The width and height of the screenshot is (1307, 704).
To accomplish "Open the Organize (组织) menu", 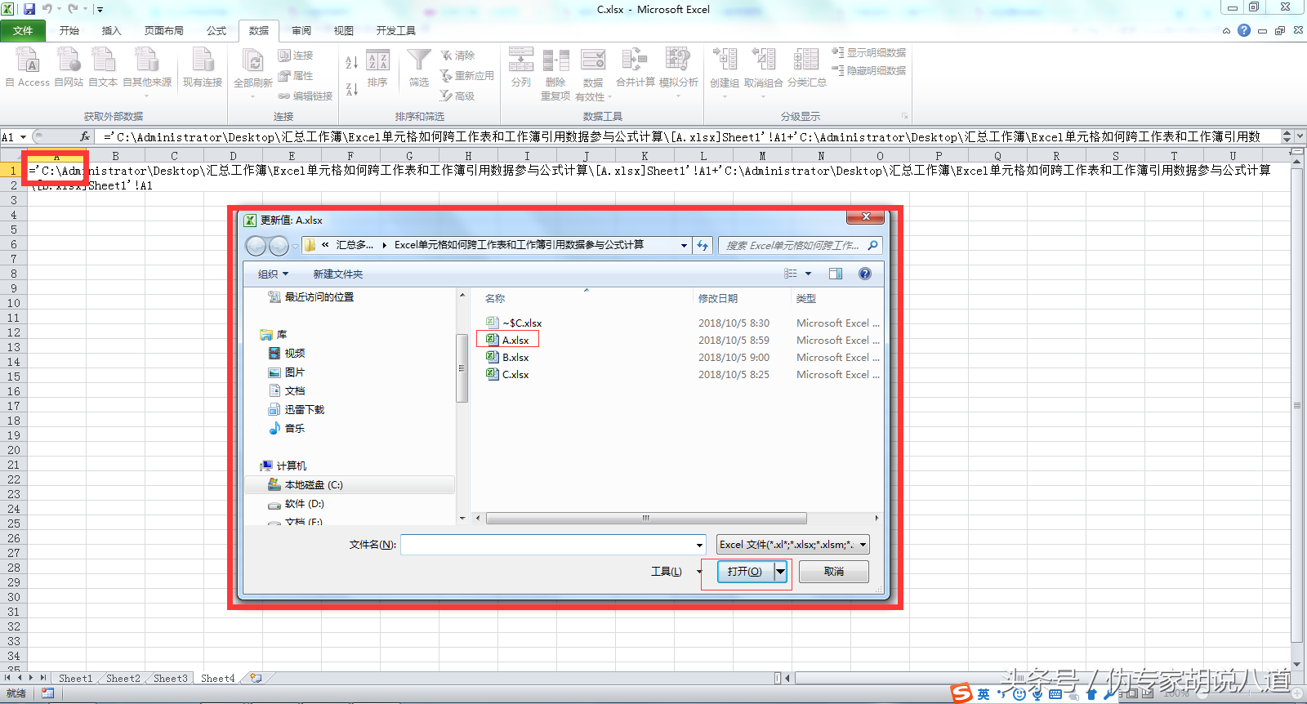I will pos(274,274).
